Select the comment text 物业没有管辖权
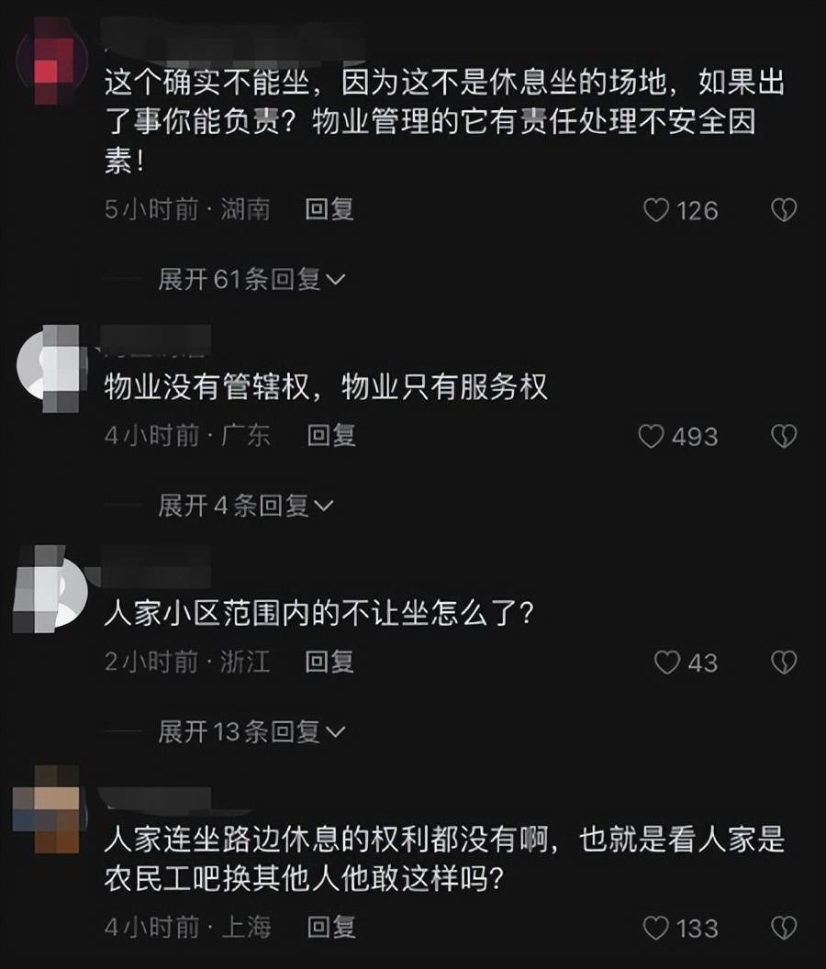This screenshot has width=826, height=969. click(206, 387)
